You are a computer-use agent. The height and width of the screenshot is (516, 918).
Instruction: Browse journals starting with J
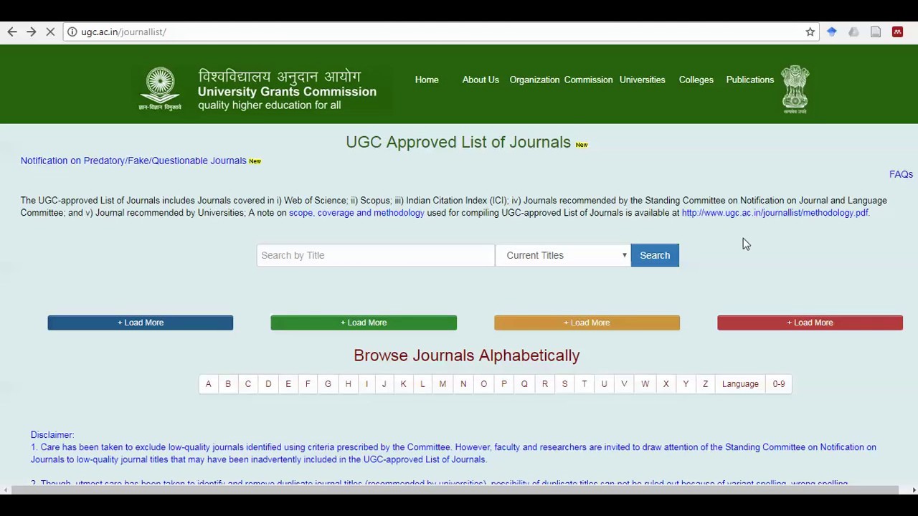click(x=384, y=384)
